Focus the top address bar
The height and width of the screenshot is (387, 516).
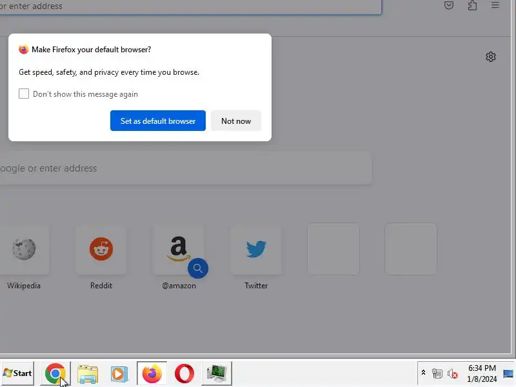click(x=191, y=6)
